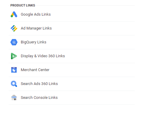Click the Ad Manager striped icon
The image size is (144, 113).
coord(14,28)
